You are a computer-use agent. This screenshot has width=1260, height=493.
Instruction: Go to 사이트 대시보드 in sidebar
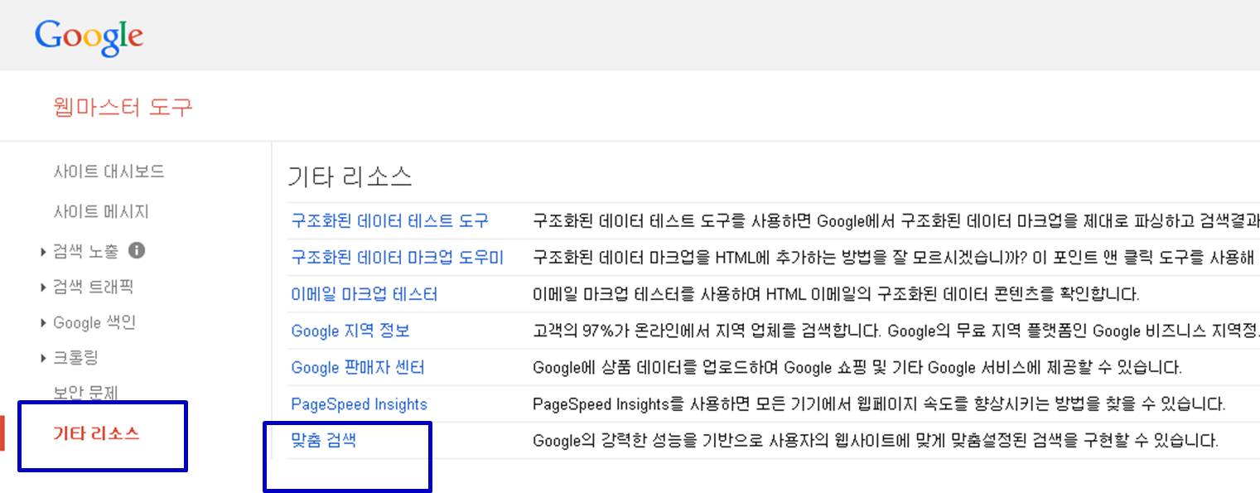(x=109, y=172)
